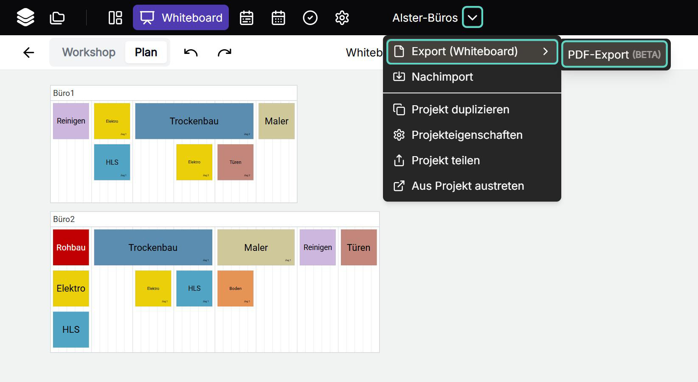The height and width of the screenshot is (382, 698).
Task: Open the projects folder icon
Action: [57, 17]
